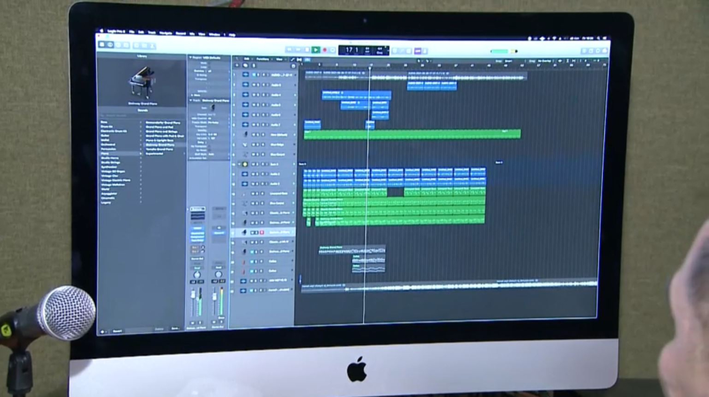Start playback with the green Play button
The image size is (709, 397).
pyautogui.click(x=315, y=50)
